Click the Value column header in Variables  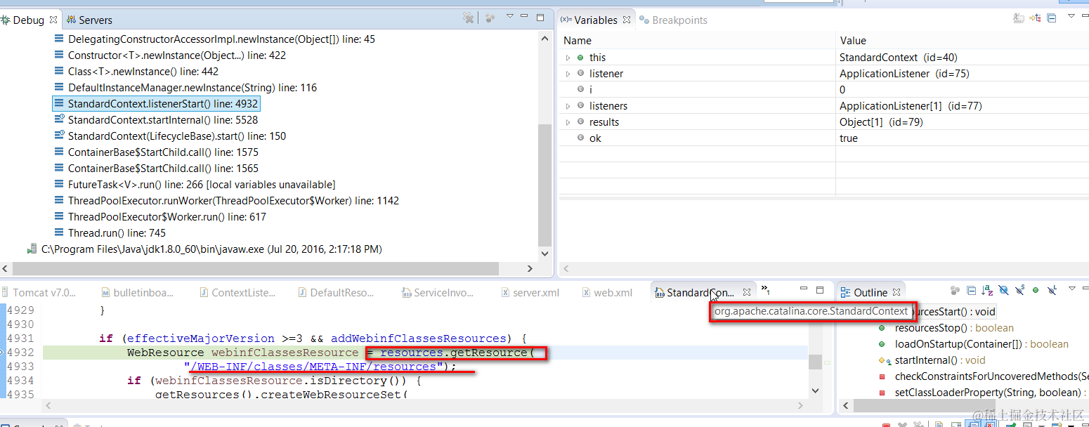(963, 40)
